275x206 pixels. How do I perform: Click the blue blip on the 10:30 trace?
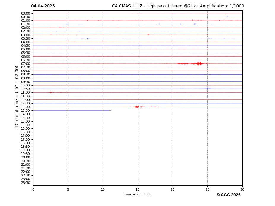point(207,89)
